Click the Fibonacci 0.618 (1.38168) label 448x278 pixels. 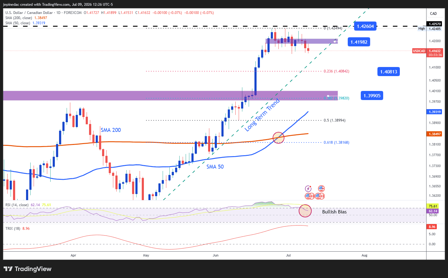pos(336,142)
